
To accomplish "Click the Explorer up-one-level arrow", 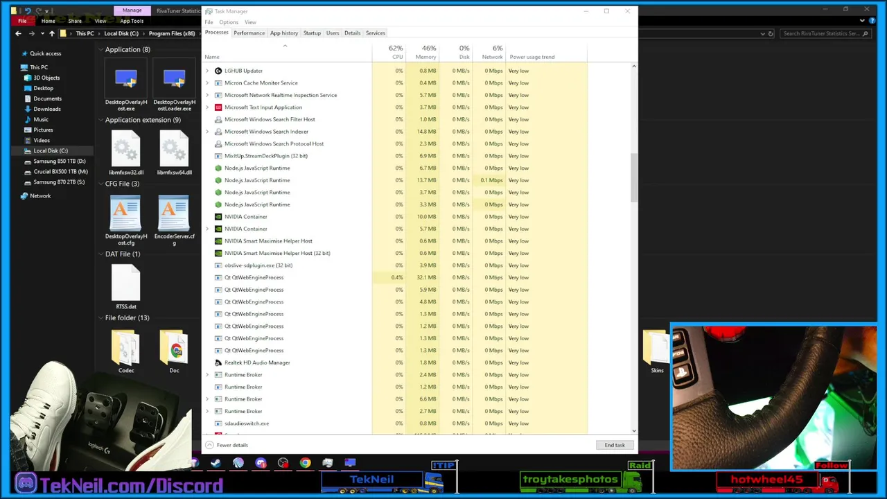I will pos(51,33).
